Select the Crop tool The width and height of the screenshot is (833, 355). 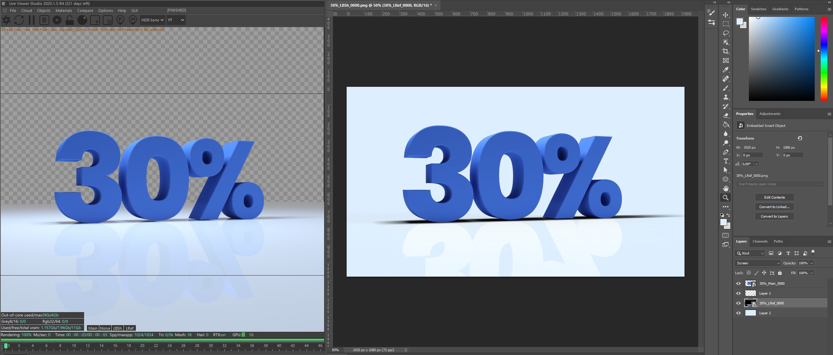[726, 51]
